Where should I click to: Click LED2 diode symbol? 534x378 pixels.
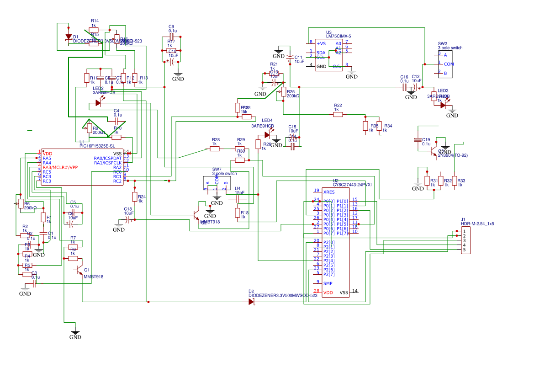click(99, 102)
